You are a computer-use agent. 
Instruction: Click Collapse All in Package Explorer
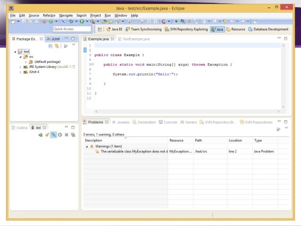(50, 46)
